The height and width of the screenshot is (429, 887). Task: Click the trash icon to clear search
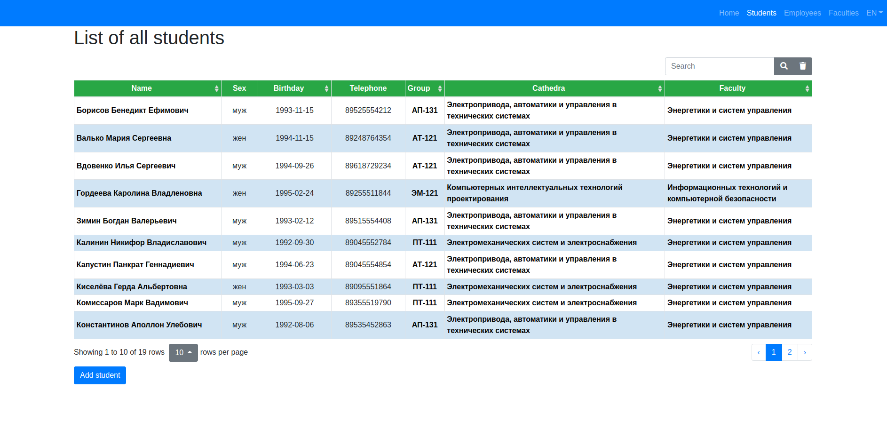pyautogui.click(x=803, y=66)
